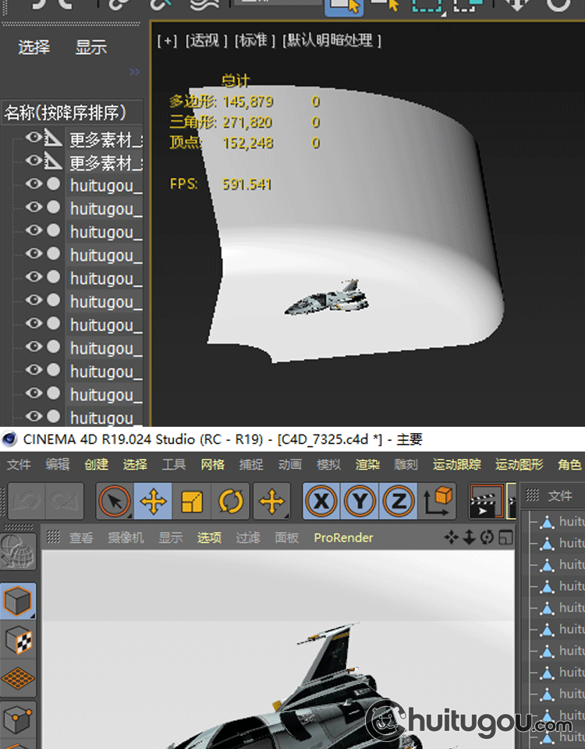This screenshot has width=585, height=749.
Task: Open the 捕捉 menu in Cinema 4D
Action: click(x=251, y=464)
